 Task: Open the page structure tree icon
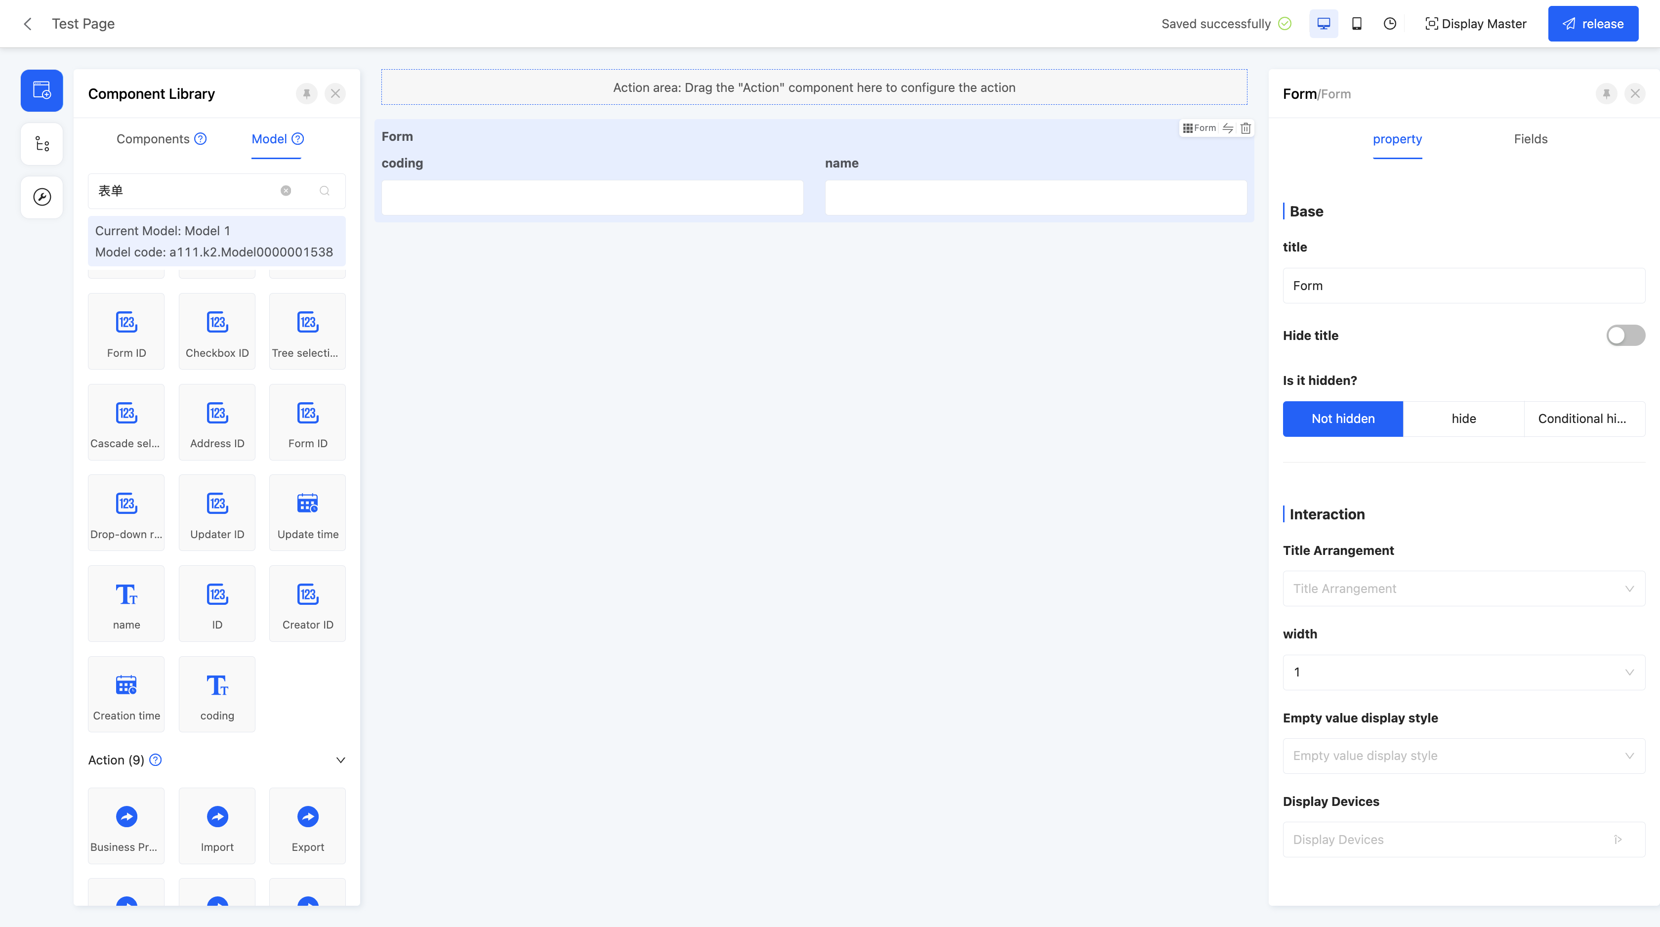click(x=42, y=144)
